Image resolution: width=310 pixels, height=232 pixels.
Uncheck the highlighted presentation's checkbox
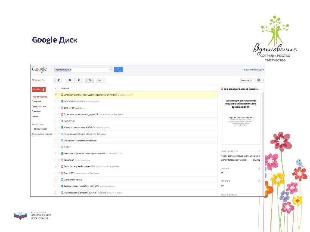pyautogui.click(x=56, y=95)
